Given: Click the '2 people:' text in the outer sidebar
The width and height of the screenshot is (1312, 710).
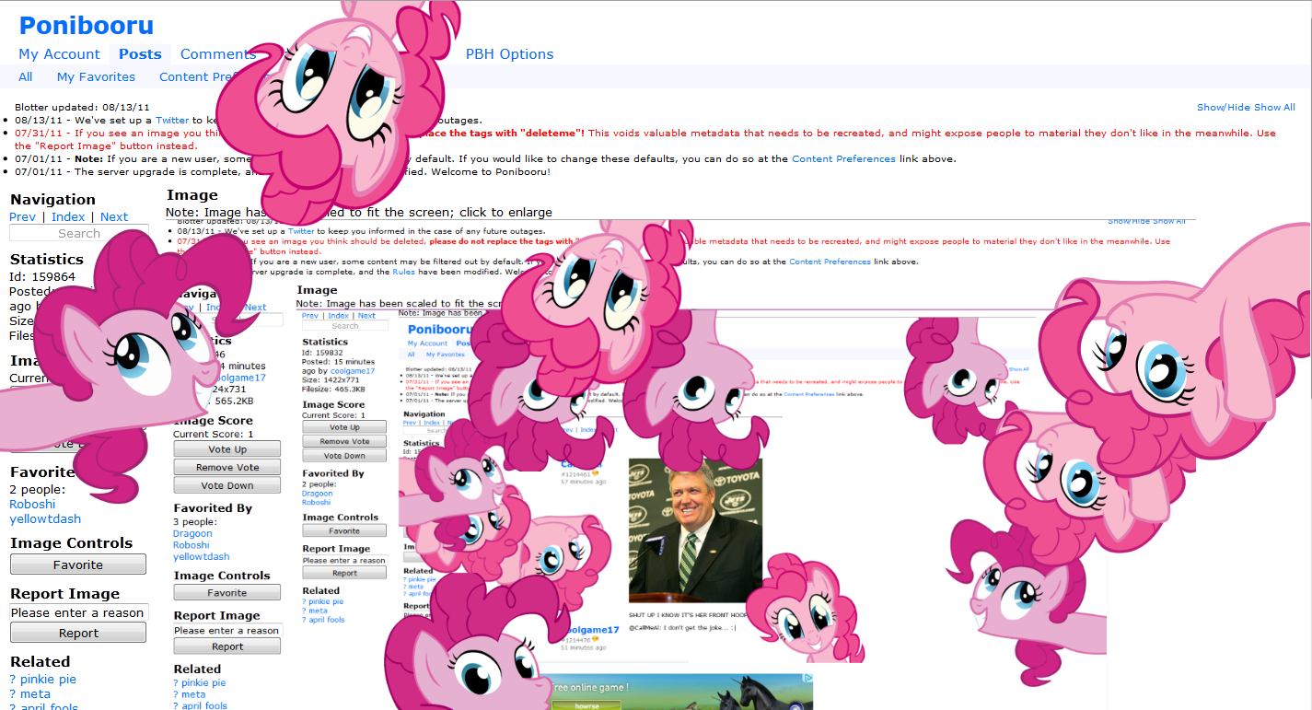Looking at the screenshot, I should tap(38, 490).
